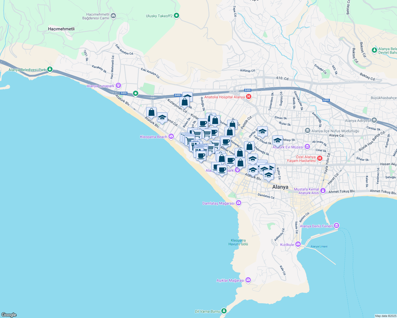Click the Damlataş Mağarası camera icon
Screen dimensions: 397x318
click(x=239, y=203)
